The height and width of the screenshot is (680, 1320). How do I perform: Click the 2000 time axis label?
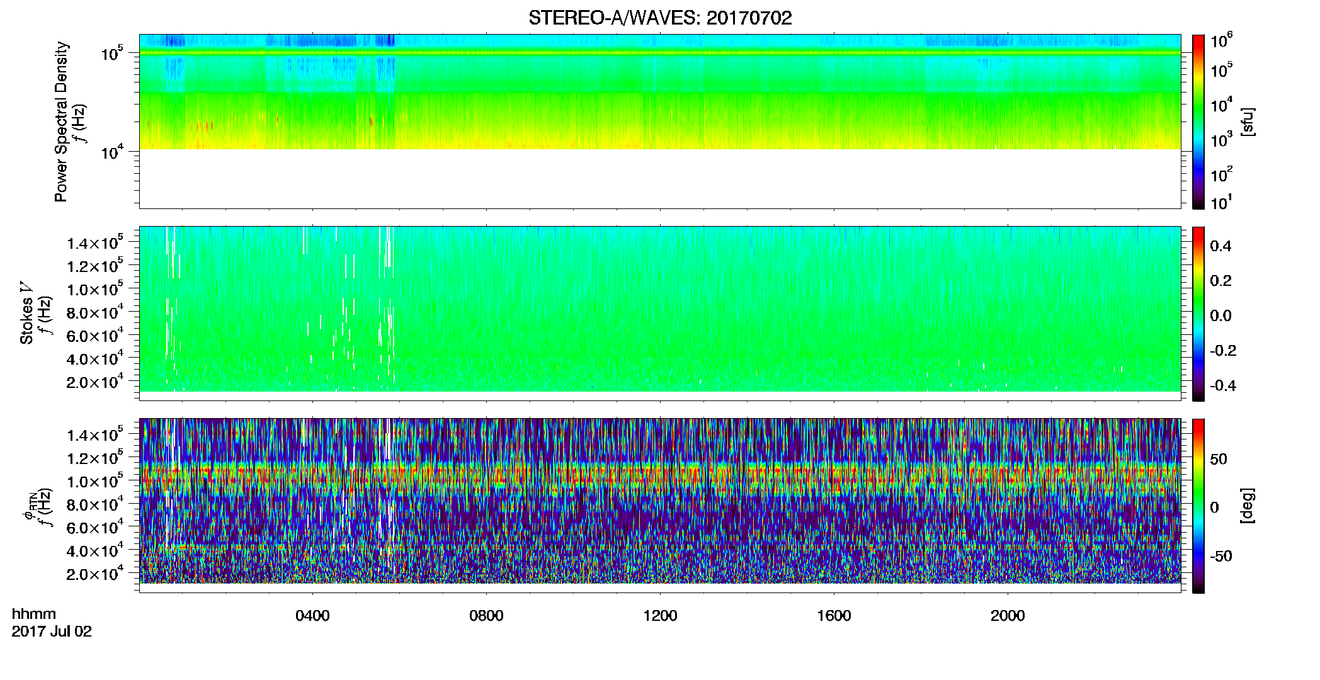pos(1008,616)
